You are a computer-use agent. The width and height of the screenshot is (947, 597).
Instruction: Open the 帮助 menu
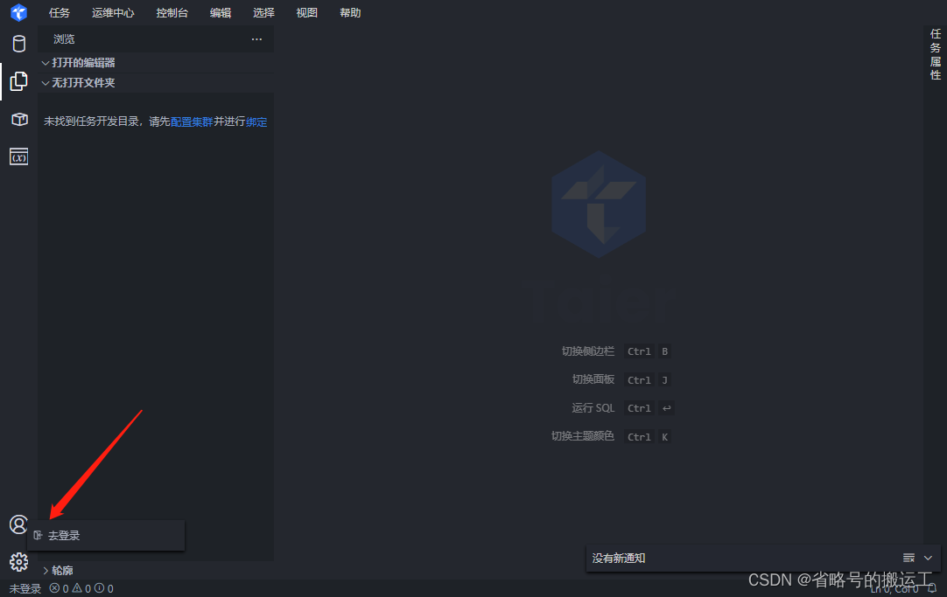350,12
